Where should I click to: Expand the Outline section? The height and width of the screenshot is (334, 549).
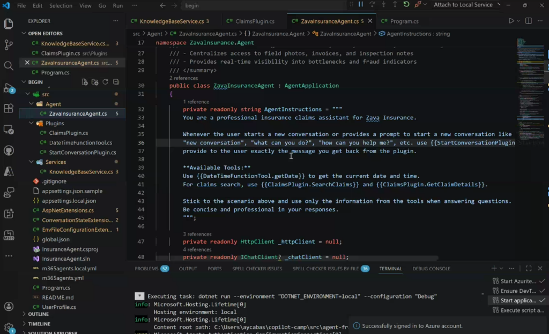click(38, 314)
